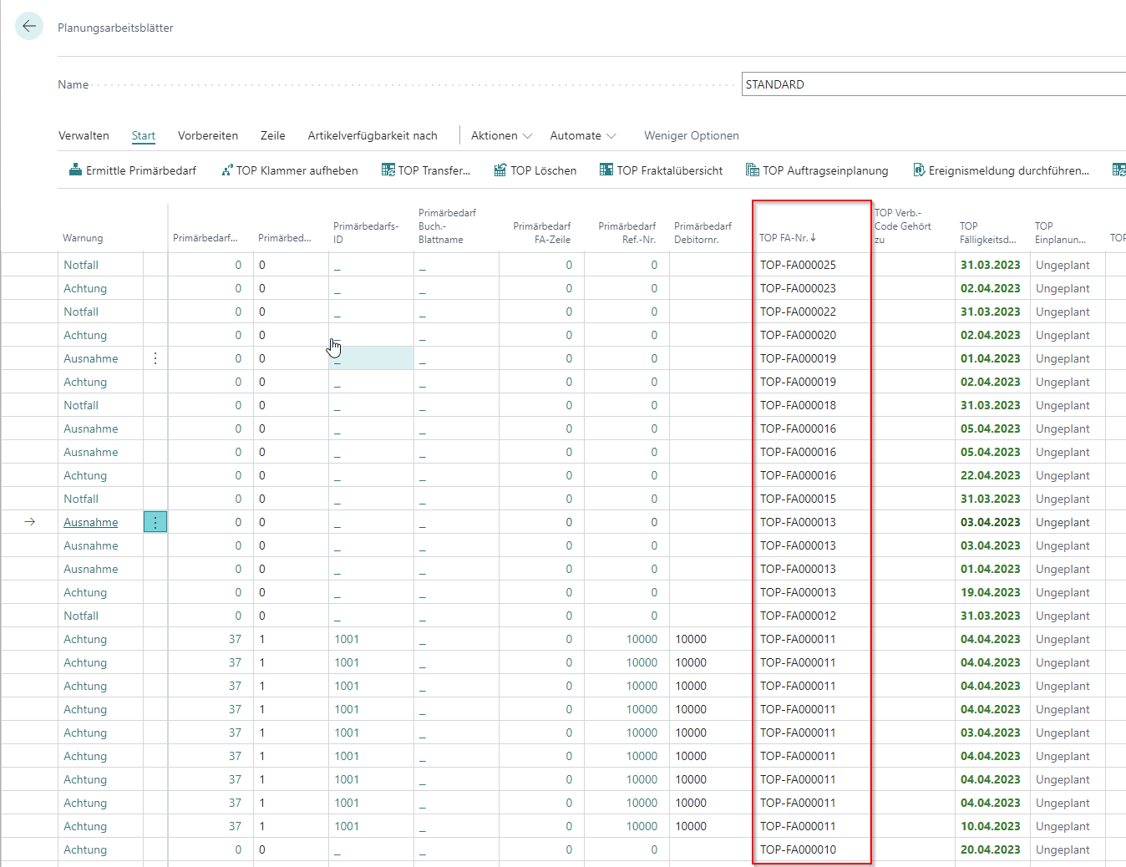Click Weniger Optionen
Screen dimensions: 1126x867
click(691, 135)
